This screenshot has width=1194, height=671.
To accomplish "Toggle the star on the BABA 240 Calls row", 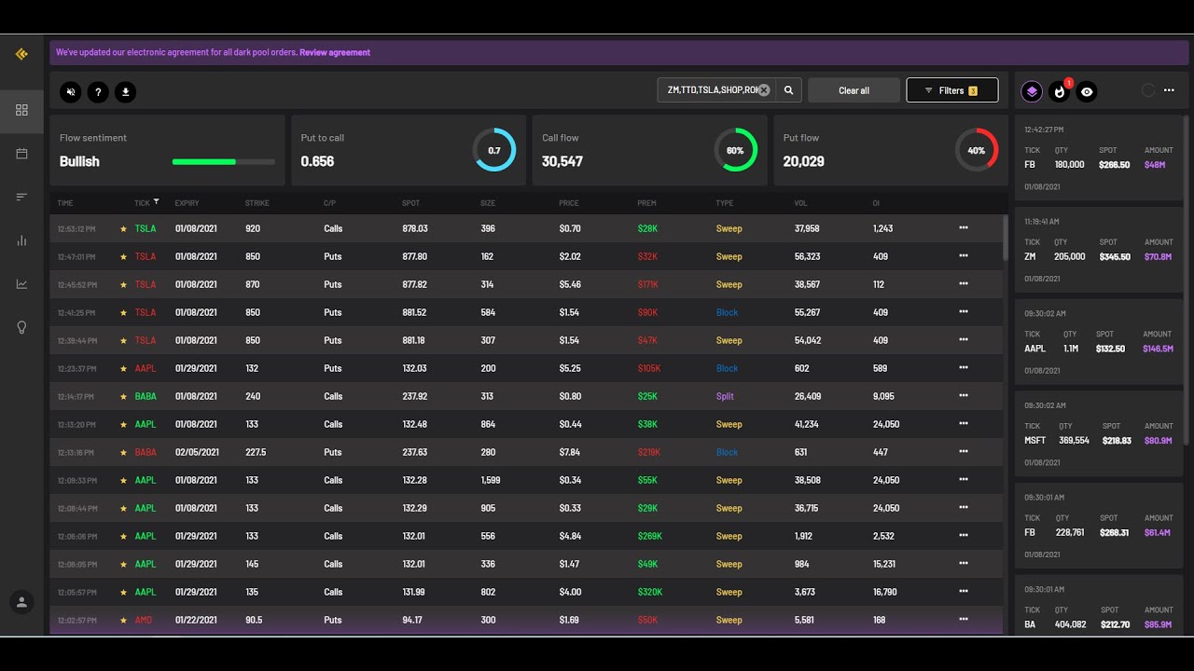I will pos(123,396).
